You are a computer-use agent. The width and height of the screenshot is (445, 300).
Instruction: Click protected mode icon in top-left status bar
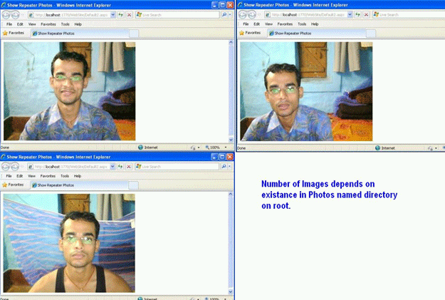[x=193, y=148]
